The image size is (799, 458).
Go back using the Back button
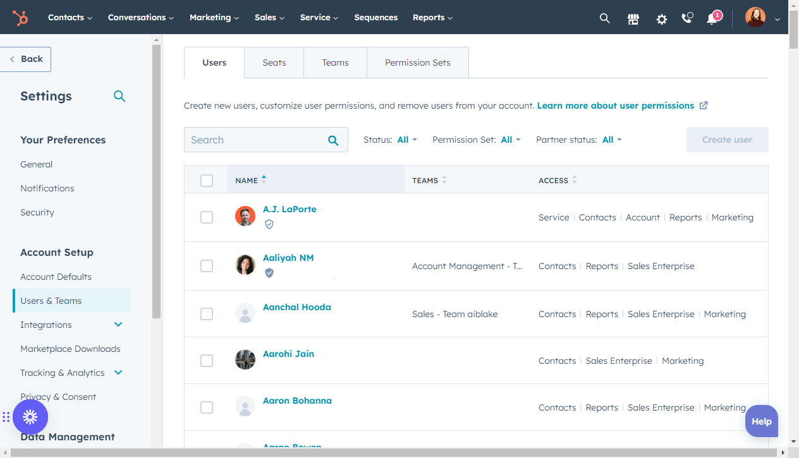point(25,59)
